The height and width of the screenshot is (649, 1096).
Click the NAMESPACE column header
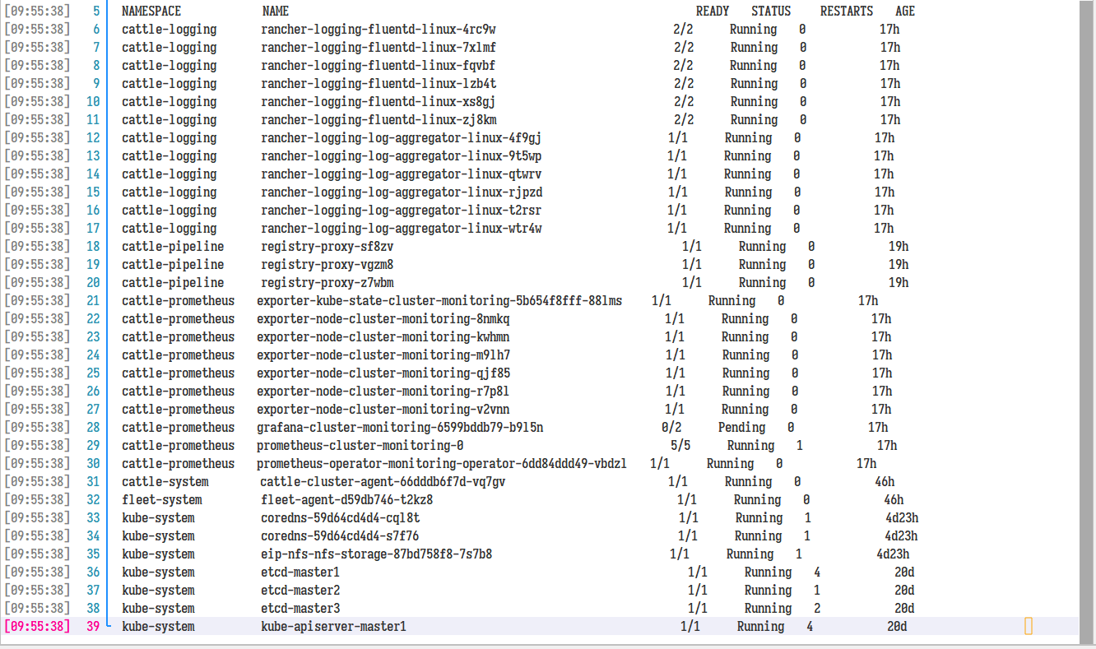point(149,11)
